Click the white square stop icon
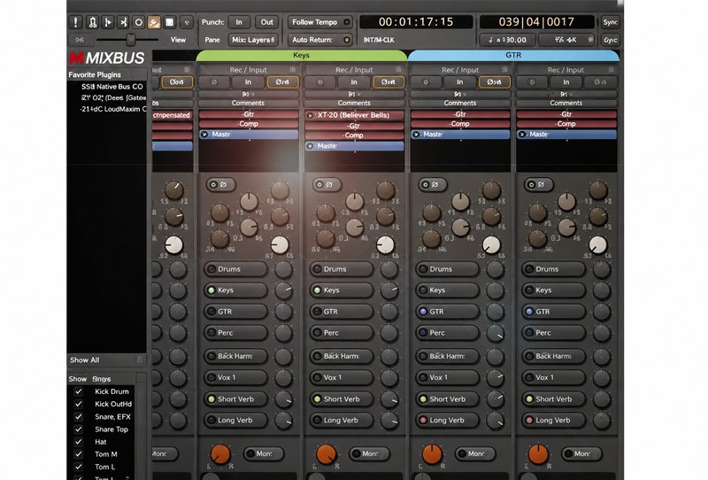 coord(169,22)
